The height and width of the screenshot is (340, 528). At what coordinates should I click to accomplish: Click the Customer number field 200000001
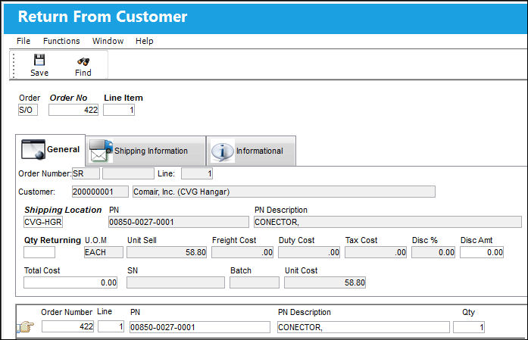point(100,192)
